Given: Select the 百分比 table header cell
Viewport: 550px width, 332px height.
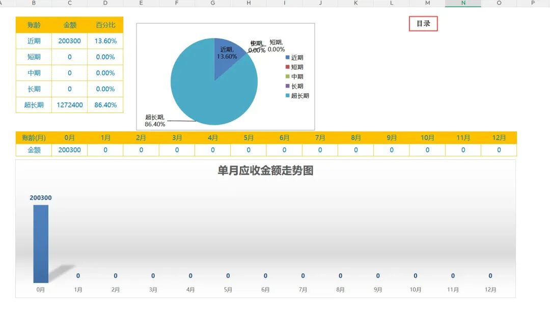Looking at the screenshot, I should point(105,25).
